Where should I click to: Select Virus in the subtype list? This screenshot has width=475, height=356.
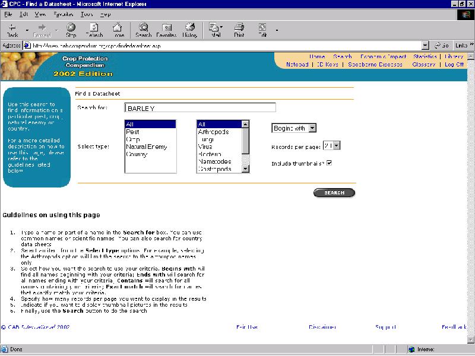219,147
